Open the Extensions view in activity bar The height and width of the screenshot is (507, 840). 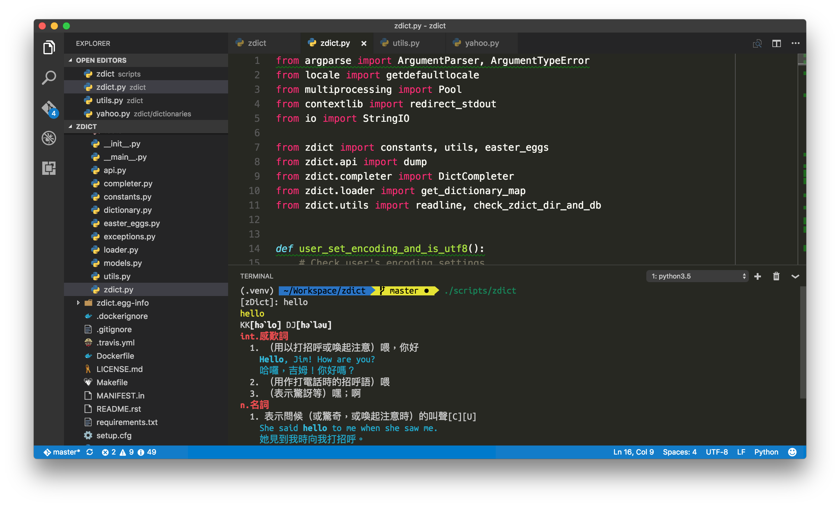(49, 168)
